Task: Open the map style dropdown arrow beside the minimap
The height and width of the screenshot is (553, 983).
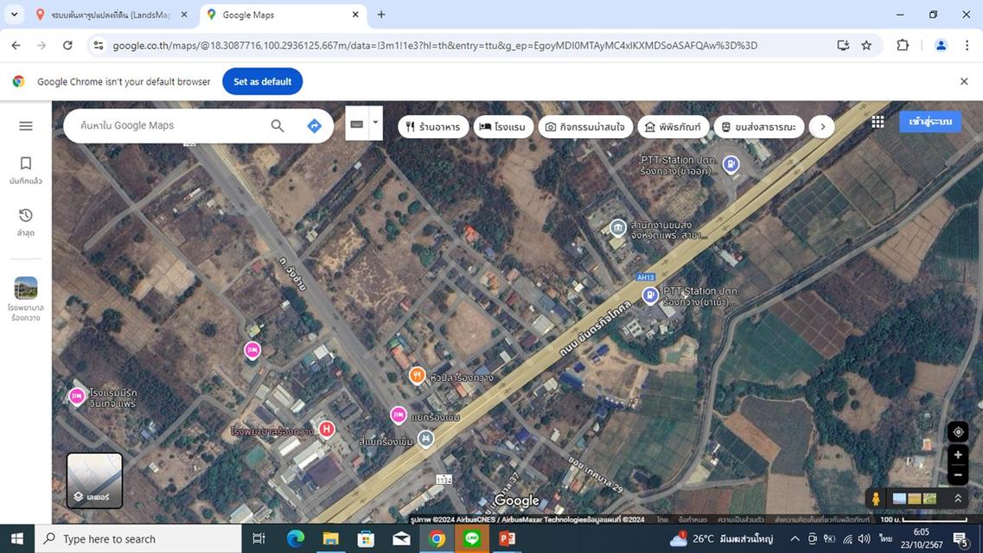Action: tap(373, 124)
